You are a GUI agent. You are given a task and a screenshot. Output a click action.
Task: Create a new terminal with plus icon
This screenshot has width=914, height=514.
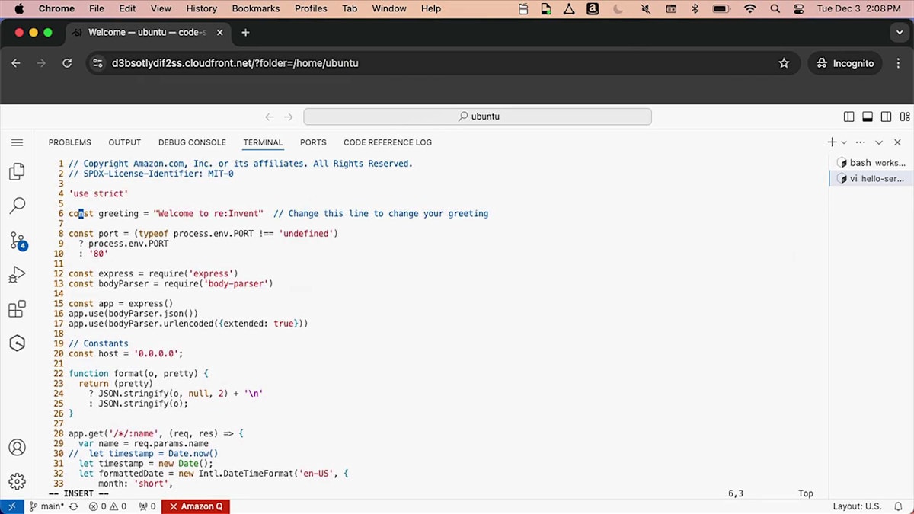832,142
